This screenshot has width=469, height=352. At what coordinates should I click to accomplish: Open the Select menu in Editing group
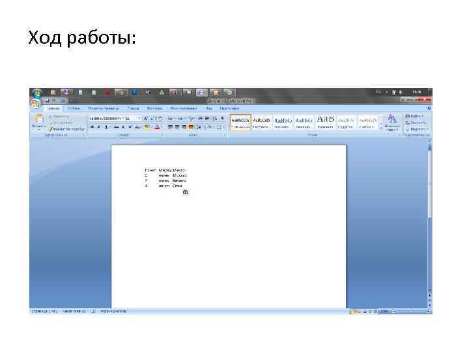417,129
